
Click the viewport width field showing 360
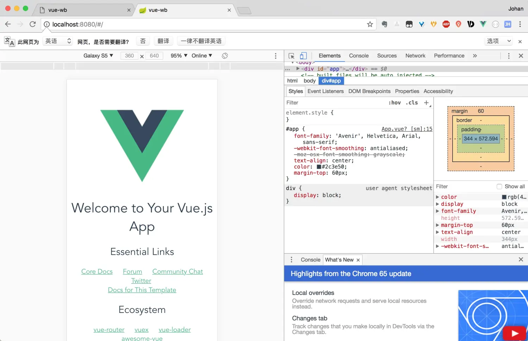point(129,55)
